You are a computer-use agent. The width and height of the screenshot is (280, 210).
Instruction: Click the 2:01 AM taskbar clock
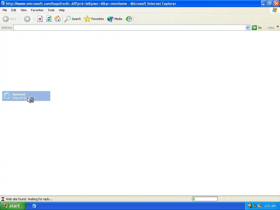270,206
